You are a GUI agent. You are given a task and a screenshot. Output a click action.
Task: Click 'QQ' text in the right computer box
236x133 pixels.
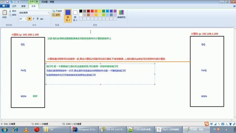(203, 44)
